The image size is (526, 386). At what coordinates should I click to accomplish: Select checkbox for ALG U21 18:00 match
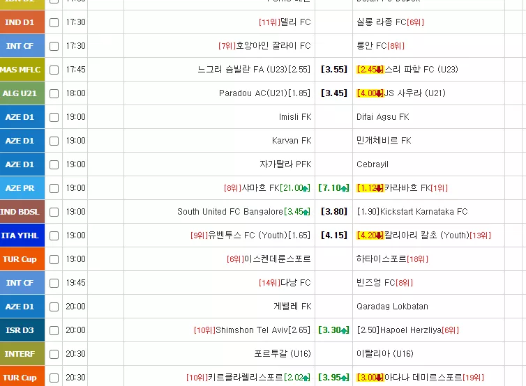click(x=54, y=93)
